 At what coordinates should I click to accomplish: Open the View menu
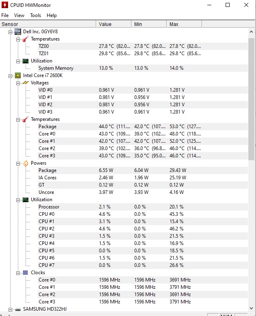pos(19,15)
